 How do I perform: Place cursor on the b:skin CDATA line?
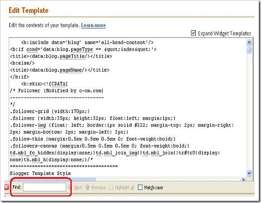tap(44, 84)
